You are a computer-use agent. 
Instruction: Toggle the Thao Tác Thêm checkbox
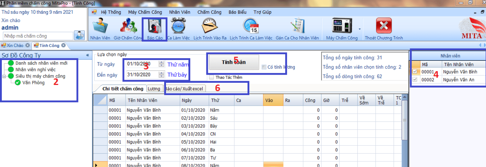(x=211, y=77)
